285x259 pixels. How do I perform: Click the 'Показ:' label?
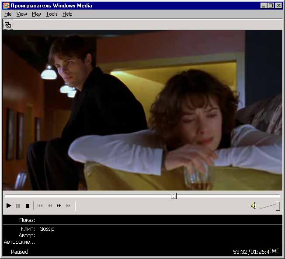click(27, 220)
